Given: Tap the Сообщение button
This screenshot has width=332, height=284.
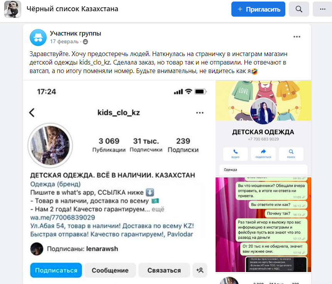Looking at the screenshot, I should (110, 270).
